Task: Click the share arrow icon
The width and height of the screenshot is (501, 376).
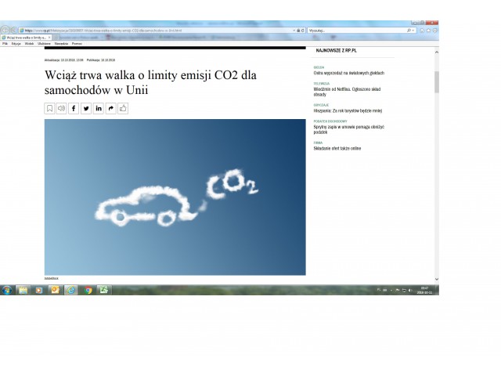Action: [110, 109]
